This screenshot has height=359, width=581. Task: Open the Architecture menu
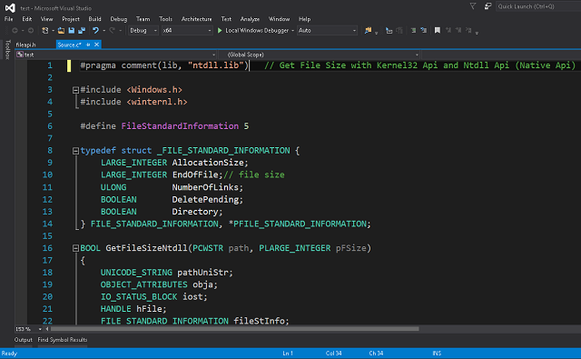coord(196,19)
